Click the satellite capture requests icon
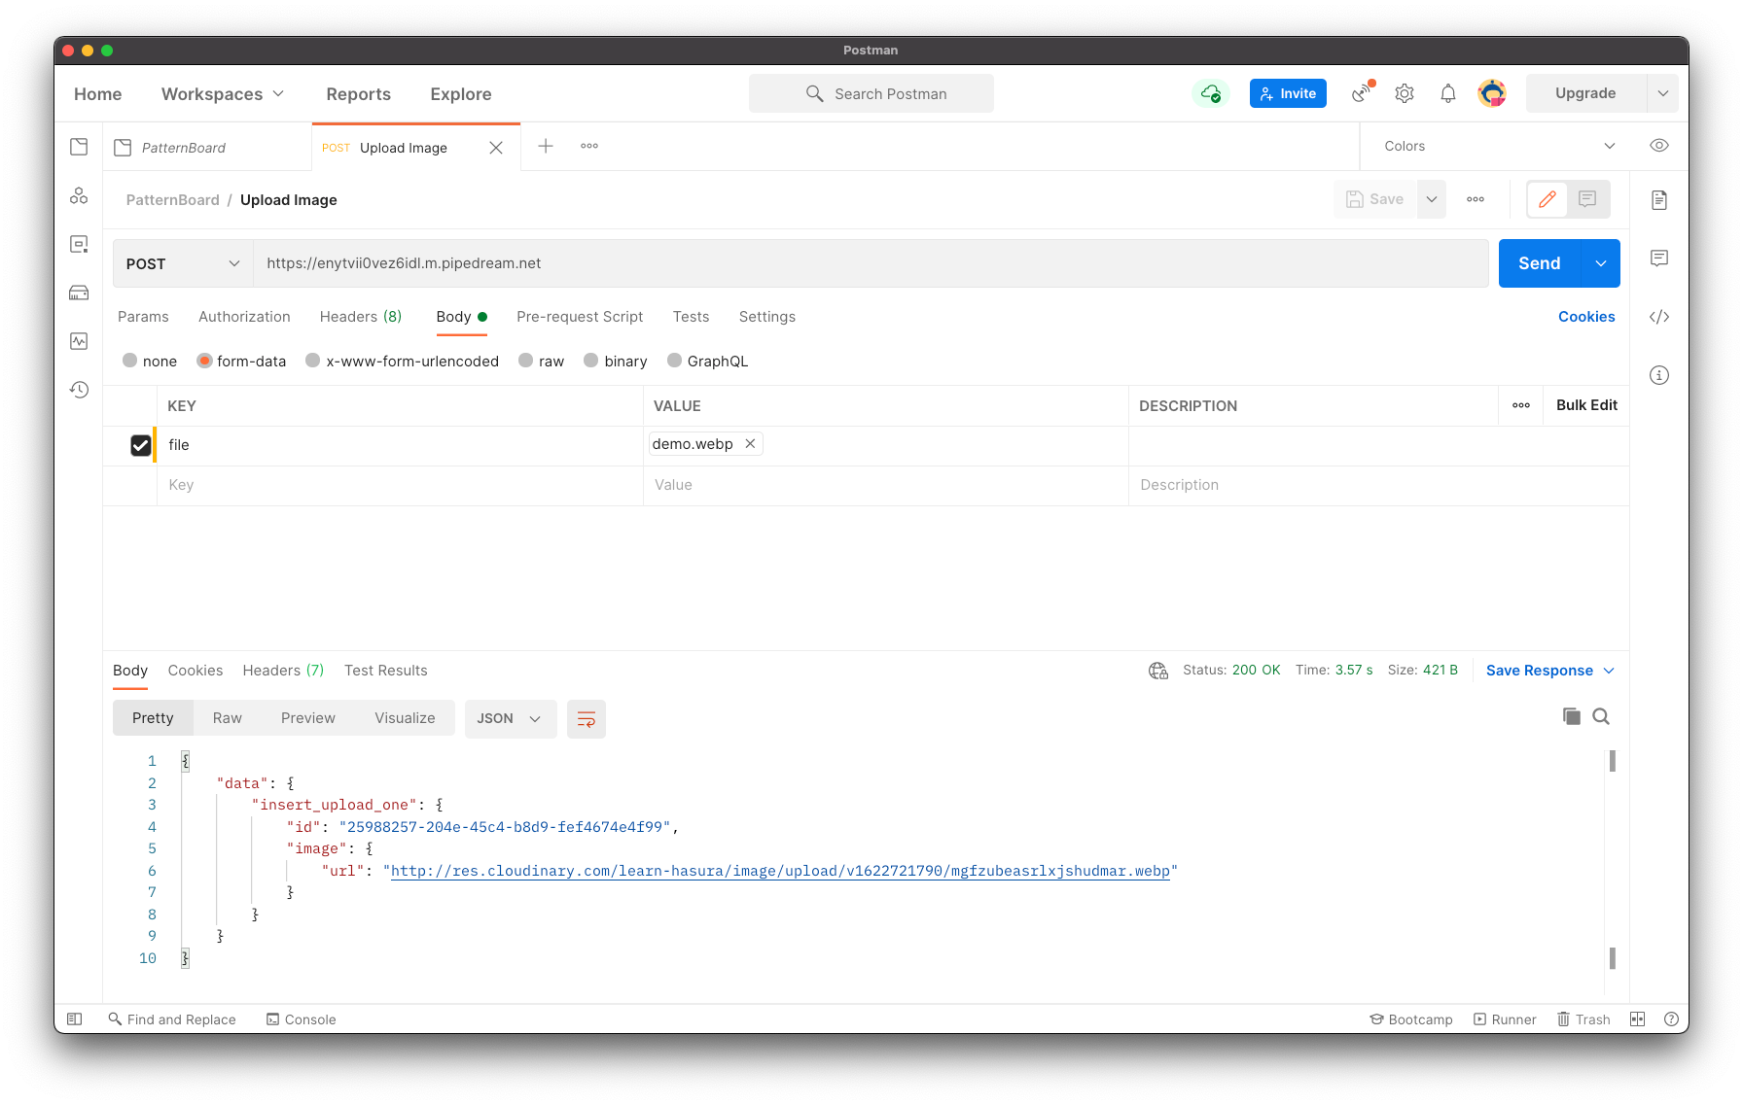Screen dimensions: 1743x1105 point(1363,93)
